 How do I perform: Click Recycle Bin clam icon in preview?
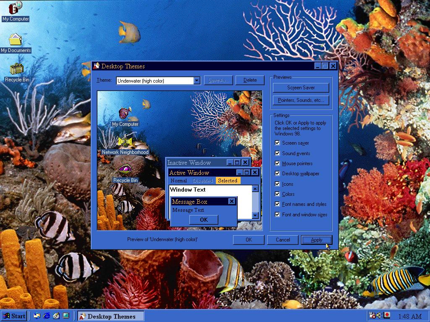125,170
